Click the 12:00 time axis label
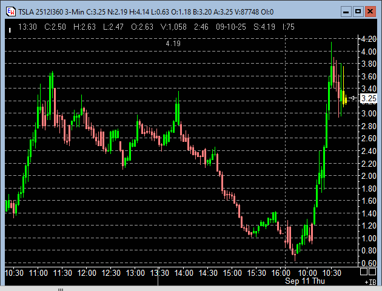The width and height of the screenshot is (382, 291). tap(87, 273)
